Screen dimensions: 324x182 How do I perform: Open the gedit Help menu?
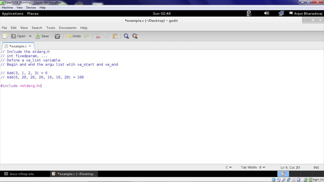pyautogui.click(x=84, y=28)
